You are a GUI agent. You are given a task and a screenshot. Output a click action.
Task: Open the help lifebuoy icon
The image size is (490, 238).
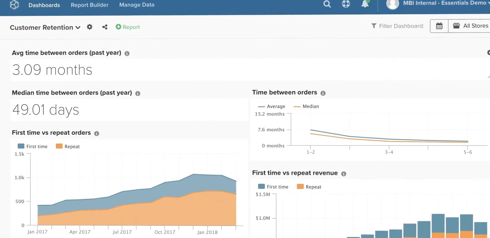(346, 4)
